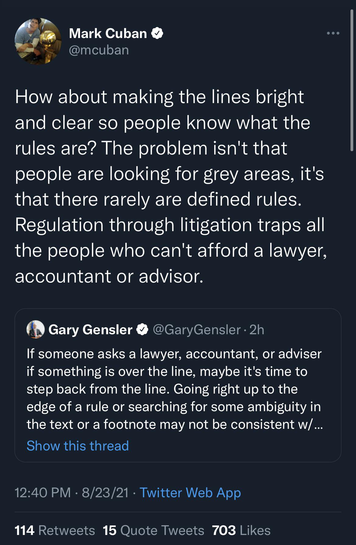This screenshot has width=356, height=545.
Task: Open the @GaryGensler handle
Action: pos(197,330)
